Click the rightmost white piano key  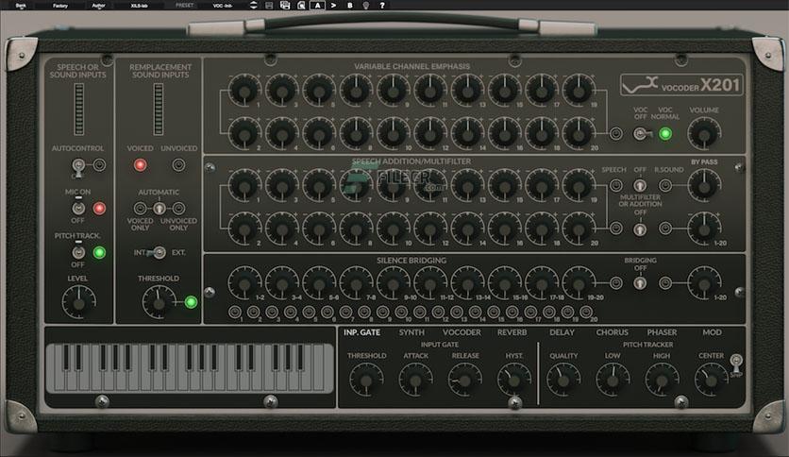coord(318,368)
